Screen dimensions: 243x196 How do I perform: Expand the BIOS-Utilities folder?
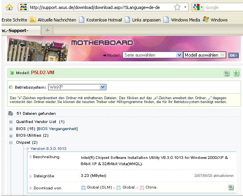[11, 136]
